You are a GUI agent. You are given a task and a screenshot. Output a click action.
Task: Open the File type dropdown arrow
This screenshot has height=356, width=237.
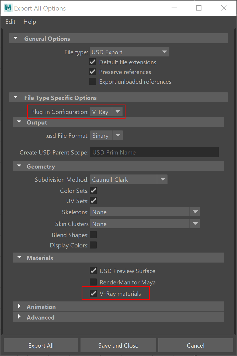(x=164, y=52)
